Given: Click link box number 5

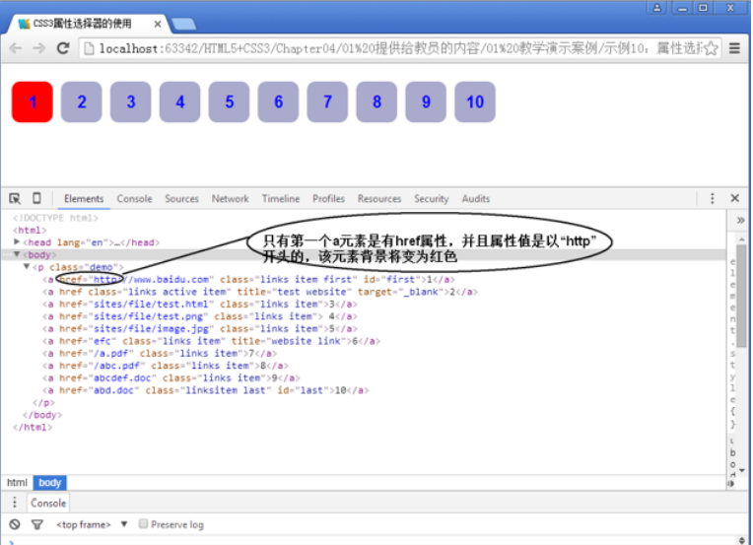Looking at the screenshot, I should tap(229, 102).
